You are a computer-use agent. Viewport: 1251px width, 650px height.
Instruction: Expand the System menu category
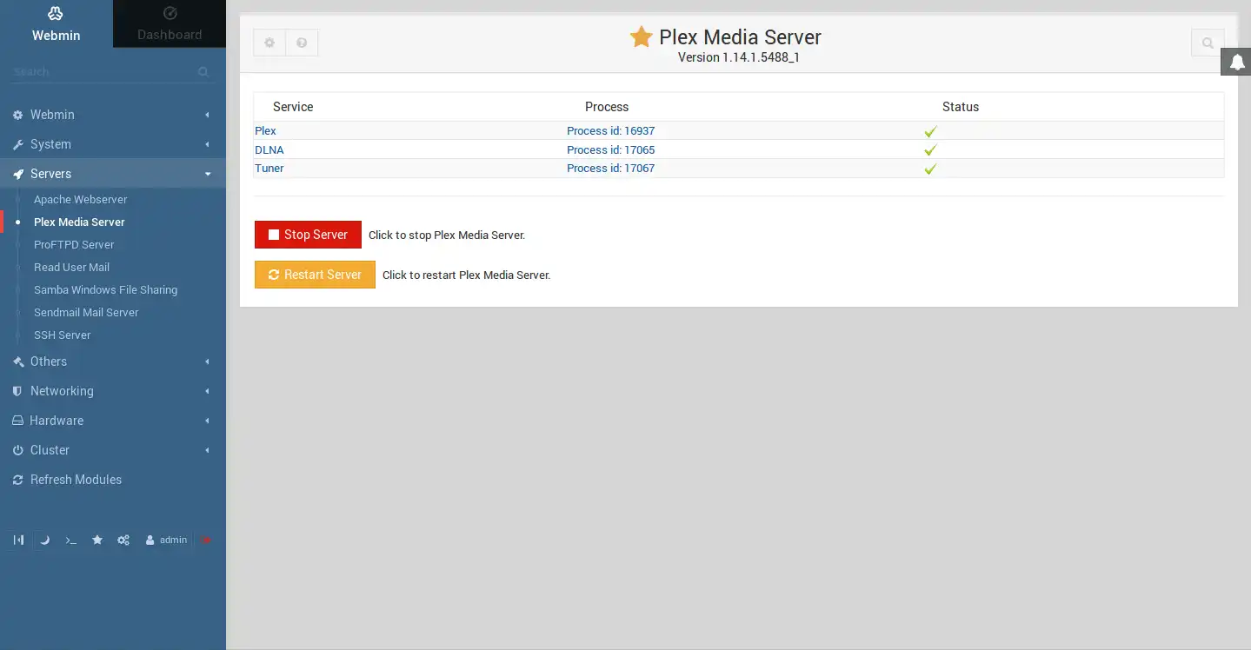coord(113,144)
